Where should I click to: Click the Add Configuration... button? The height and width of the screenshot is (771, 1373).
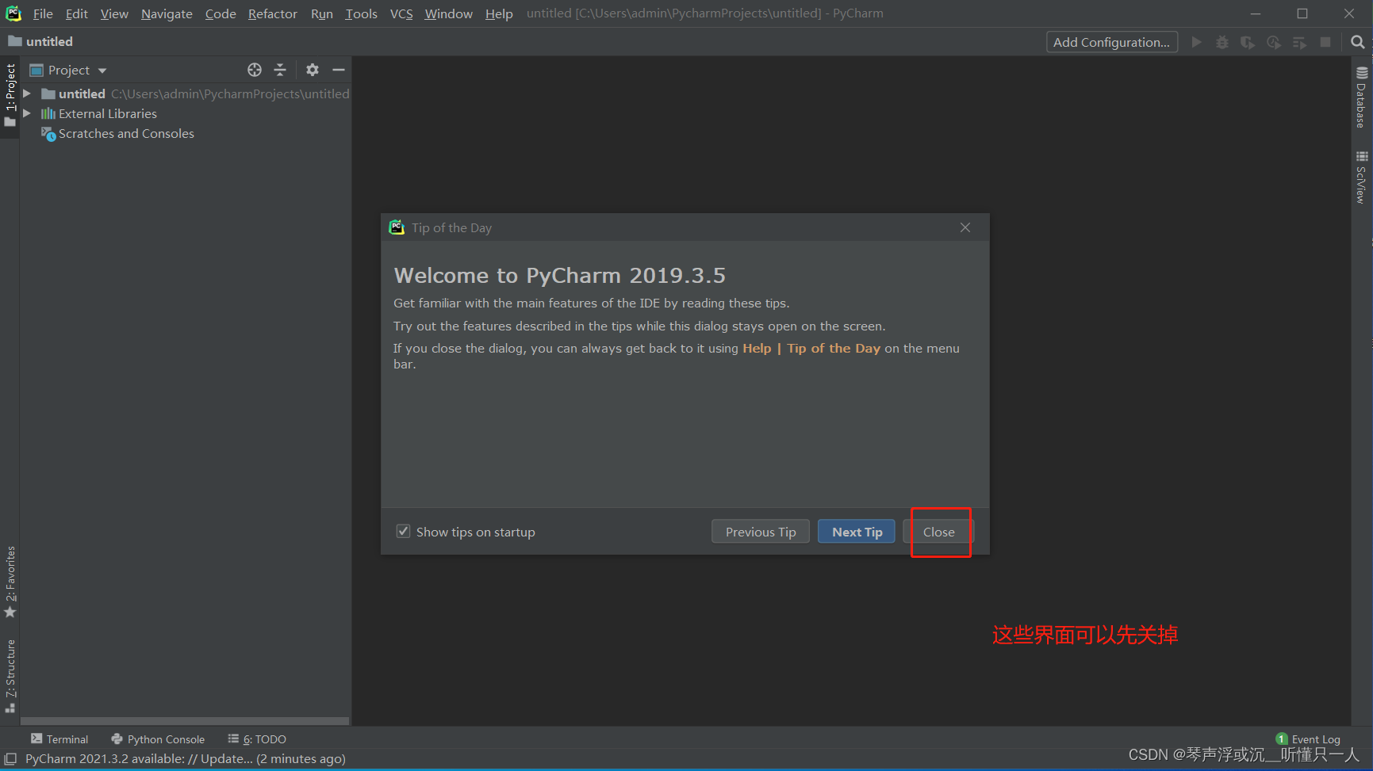click(x=1111, y=42)
